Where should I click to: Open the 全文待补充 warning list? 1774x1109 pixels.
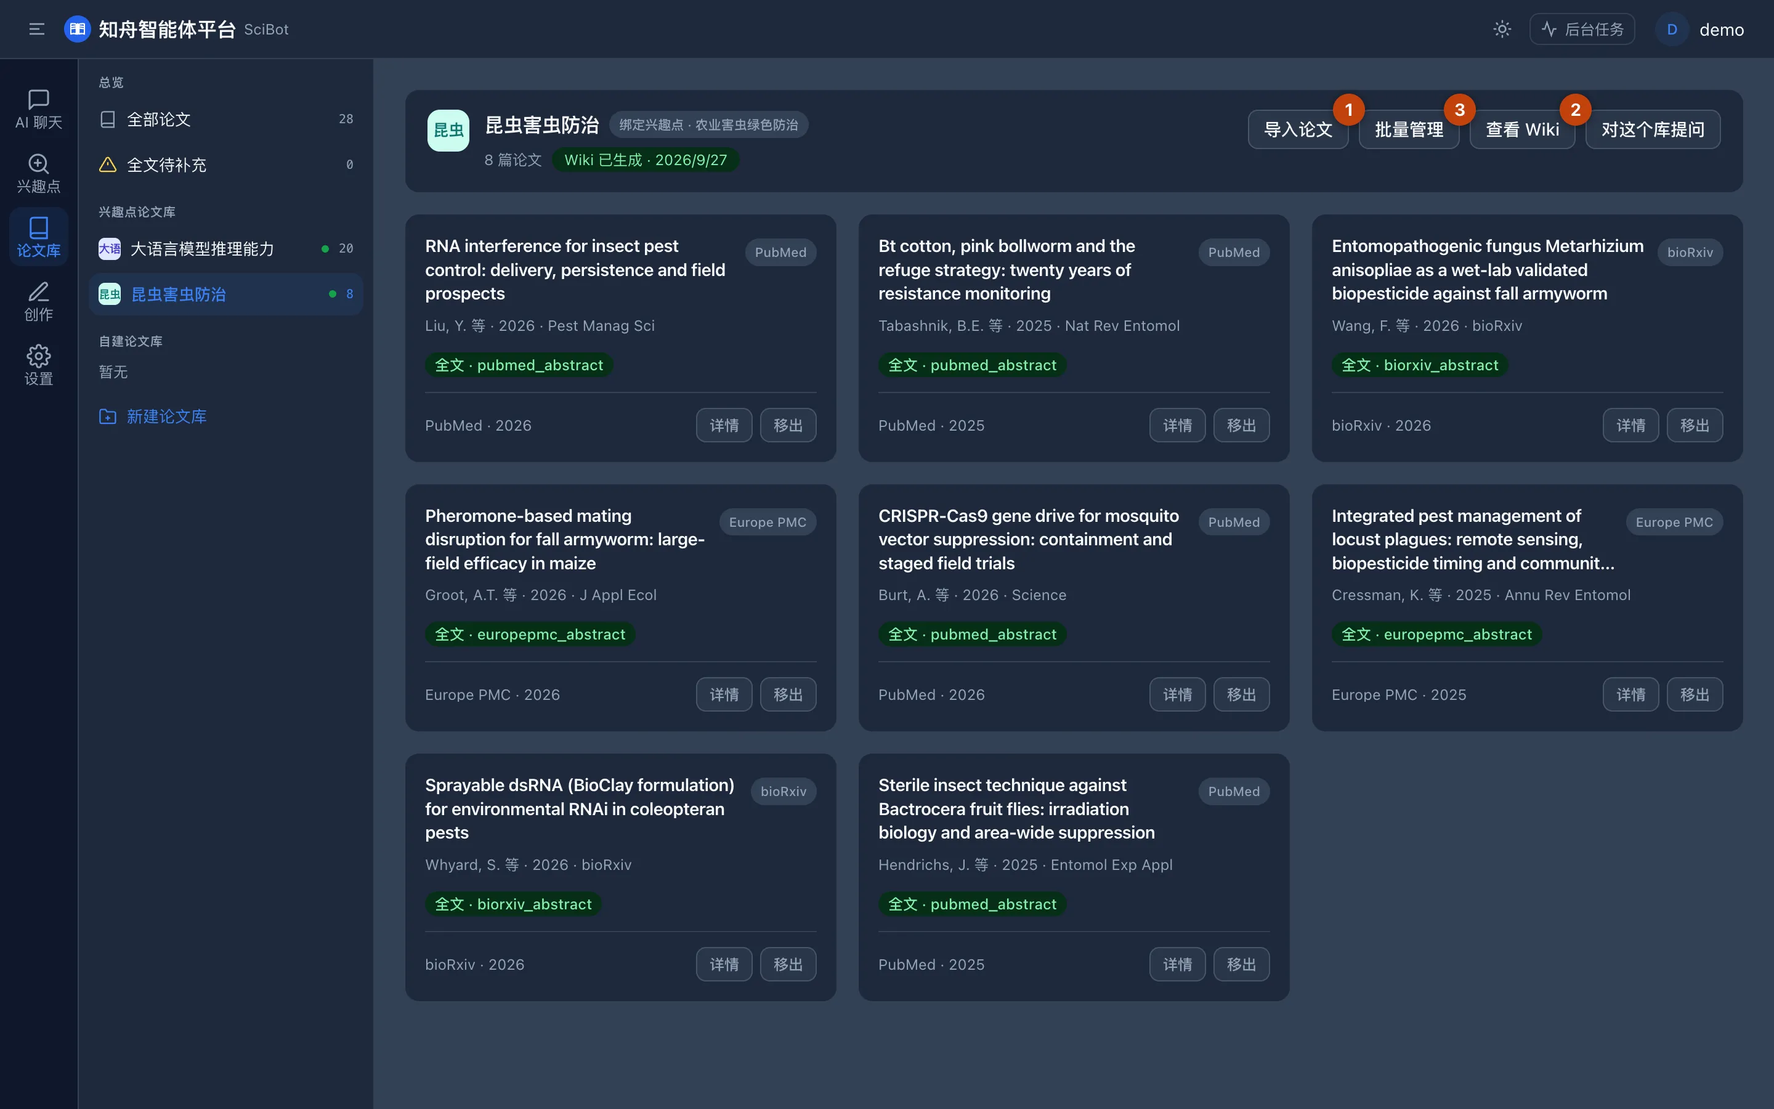[226, 165]
